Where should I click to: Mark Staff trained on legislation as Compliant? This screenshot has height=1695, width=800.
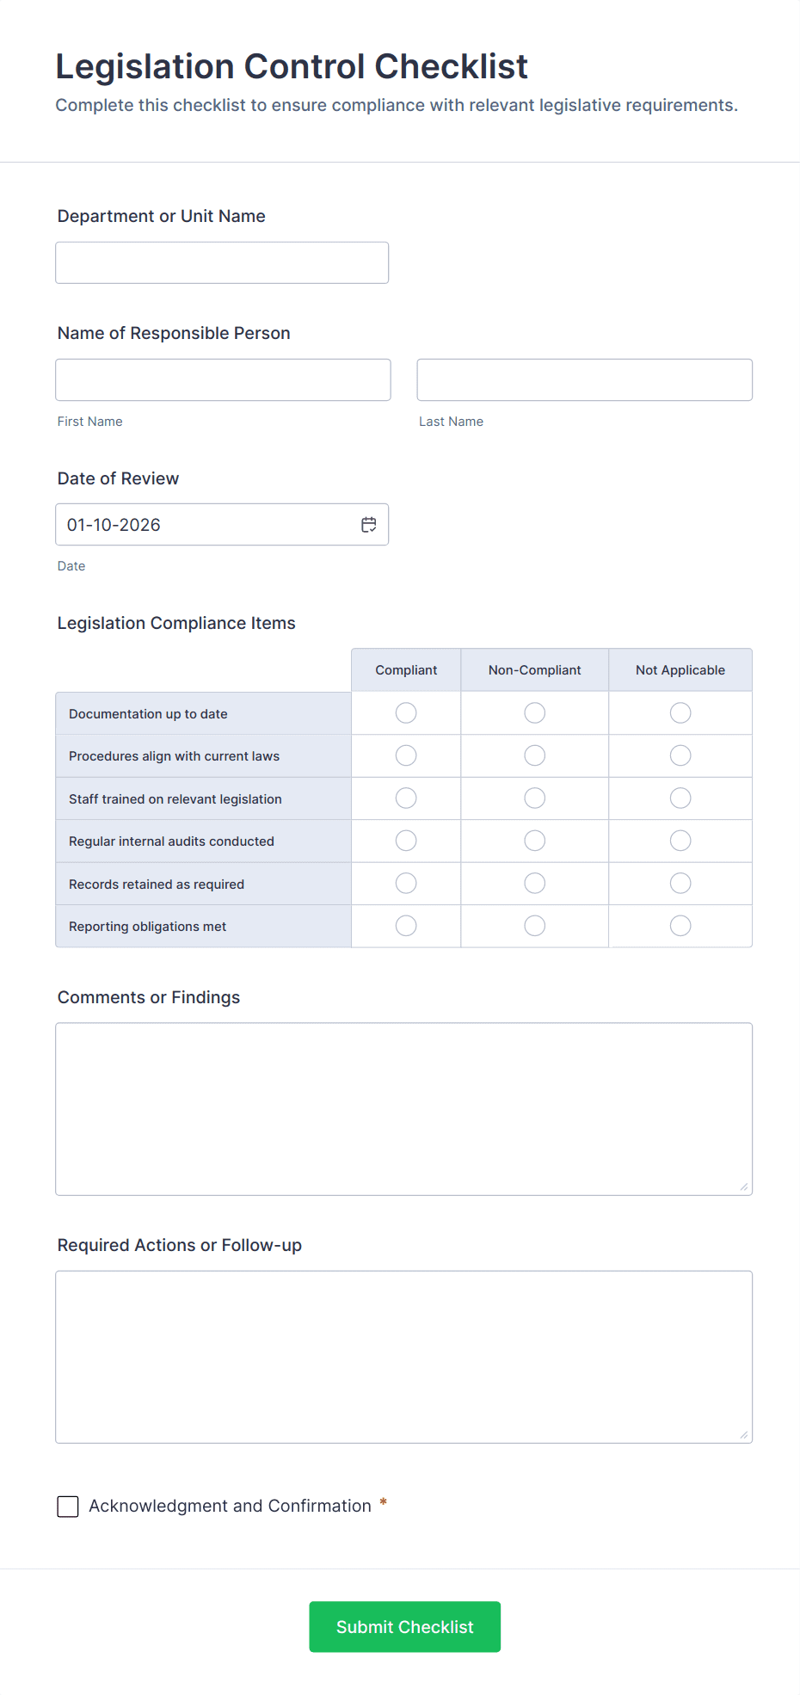pyautogui.click(x=406, y=798)
